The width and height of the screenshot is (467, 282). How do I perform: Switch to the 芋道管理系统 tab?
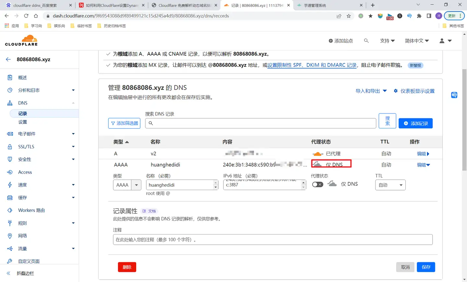pos(329,5)
